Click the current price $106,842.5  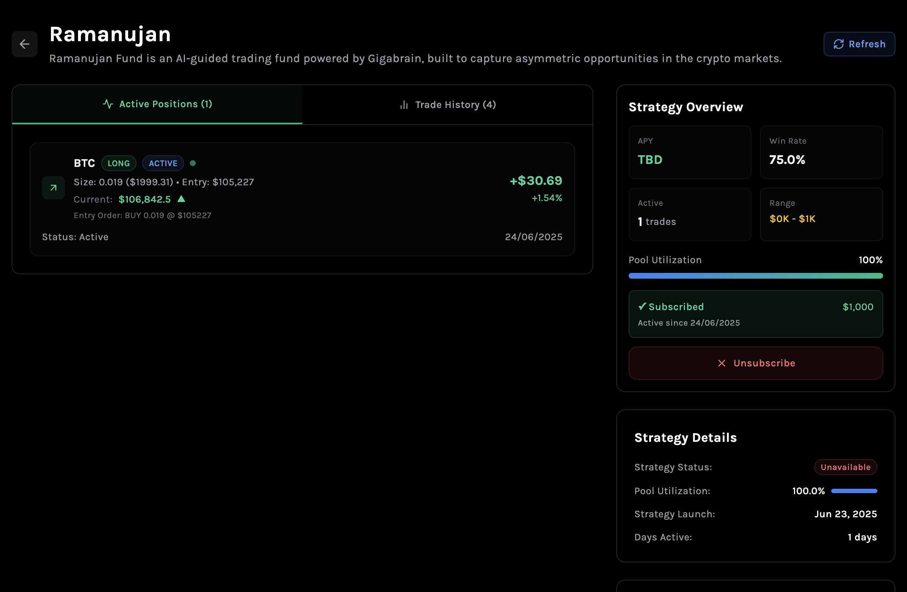point(145,199)
